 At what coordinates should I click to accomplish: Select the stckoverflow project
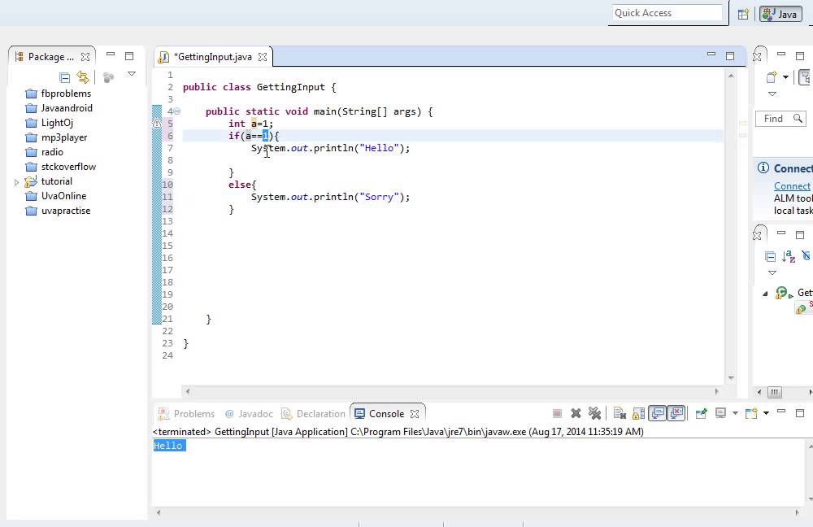61,167
